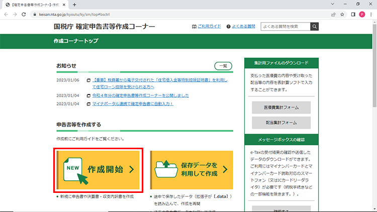Open a new browser tab
This screenshot has width=377, height=212.
pos(74,5)
